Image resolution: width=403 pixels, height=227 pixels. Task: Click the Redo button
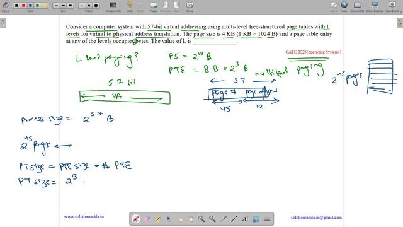tap(140, 6)
